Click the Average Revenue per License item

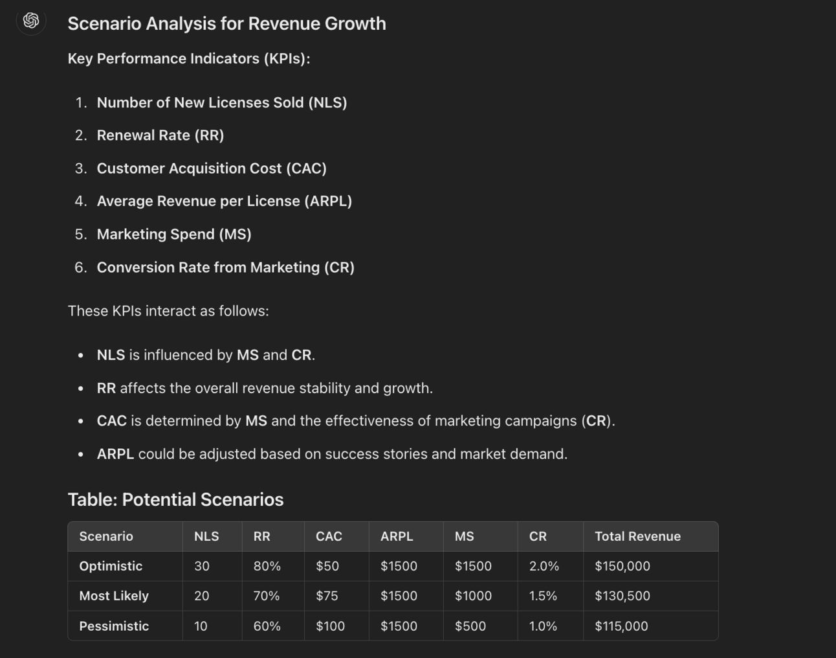224,201
